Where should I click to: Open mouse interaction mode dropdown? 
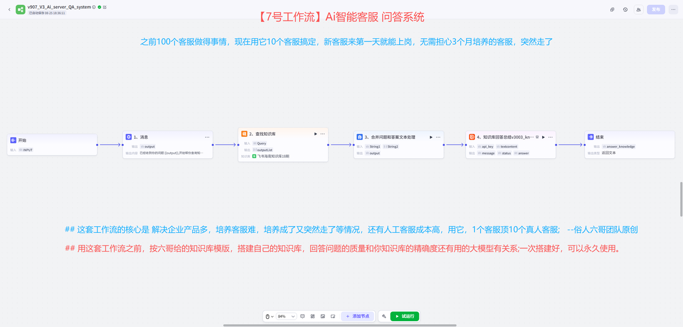click(269, 316)
